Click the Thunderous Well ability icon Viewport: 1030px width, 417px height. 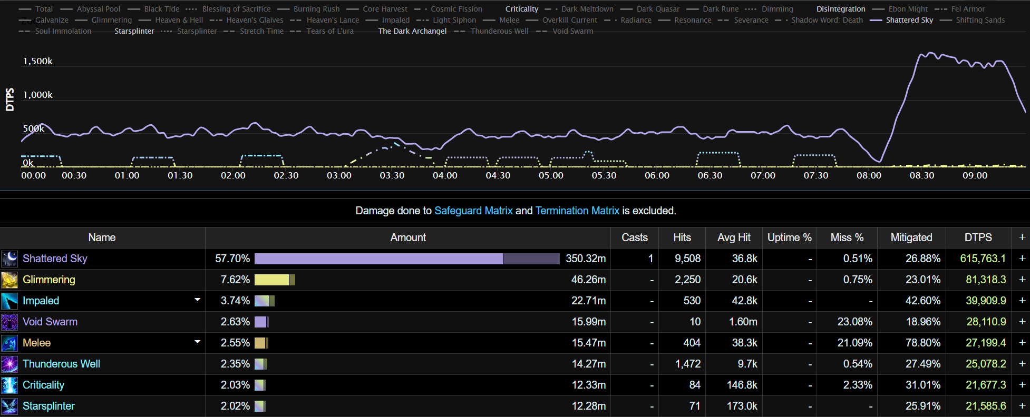coord(9,364)
